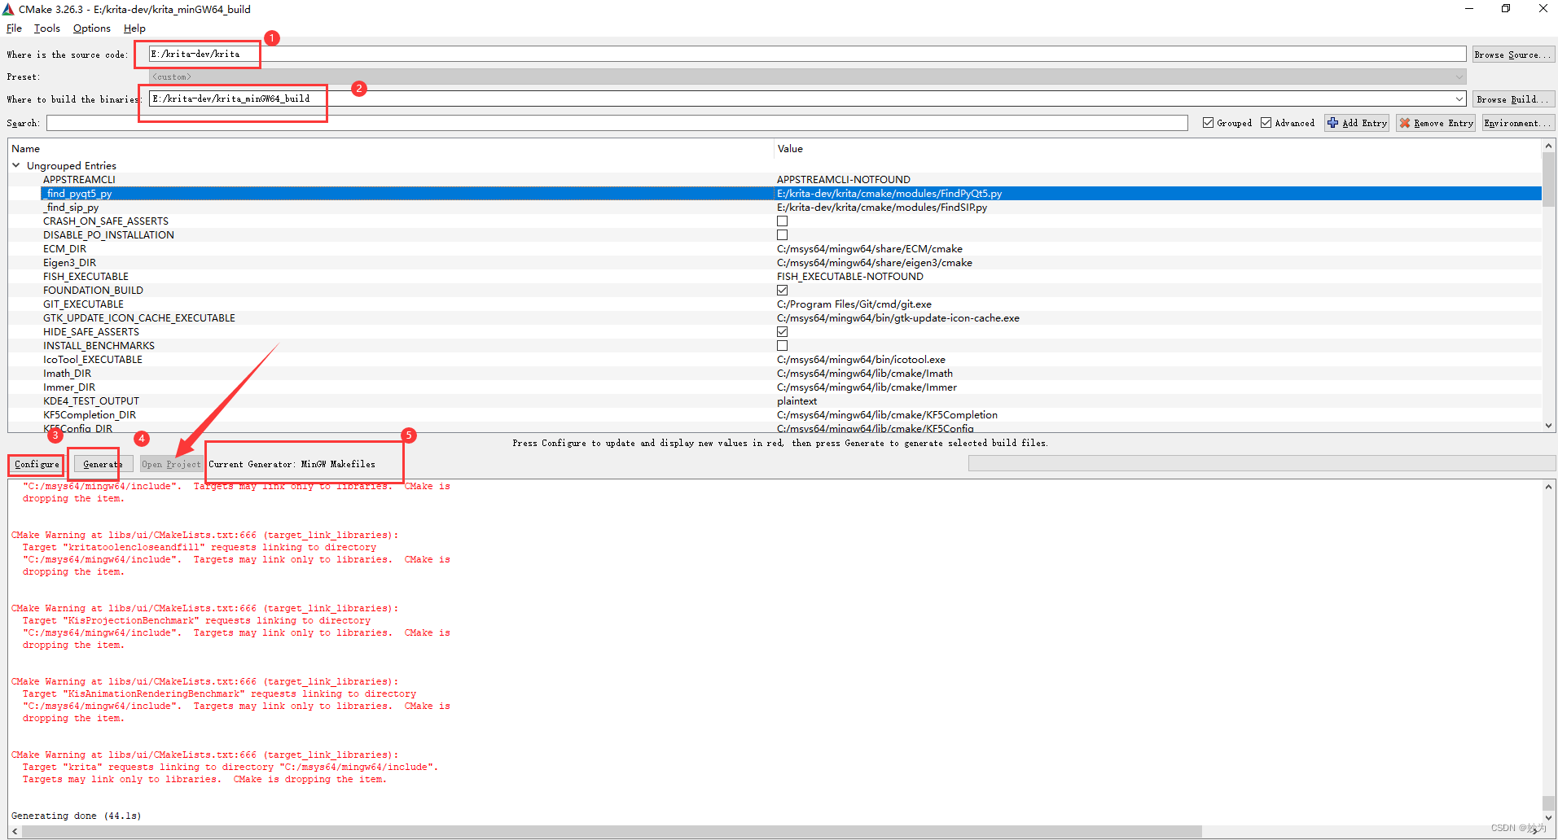The width and height of the screenshot is (1558, 840).
Task: Click the Generate button
Action: [103, 464]
